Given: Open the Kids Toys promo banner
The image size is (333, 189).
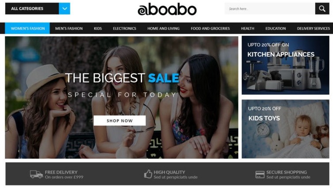Looking at the screenshot, I should 285,129.
